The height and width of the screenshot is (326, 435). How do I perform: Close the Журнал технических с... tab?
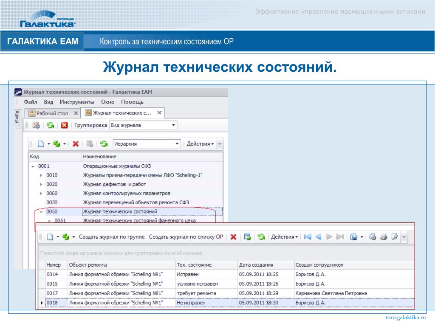(159, 112)
